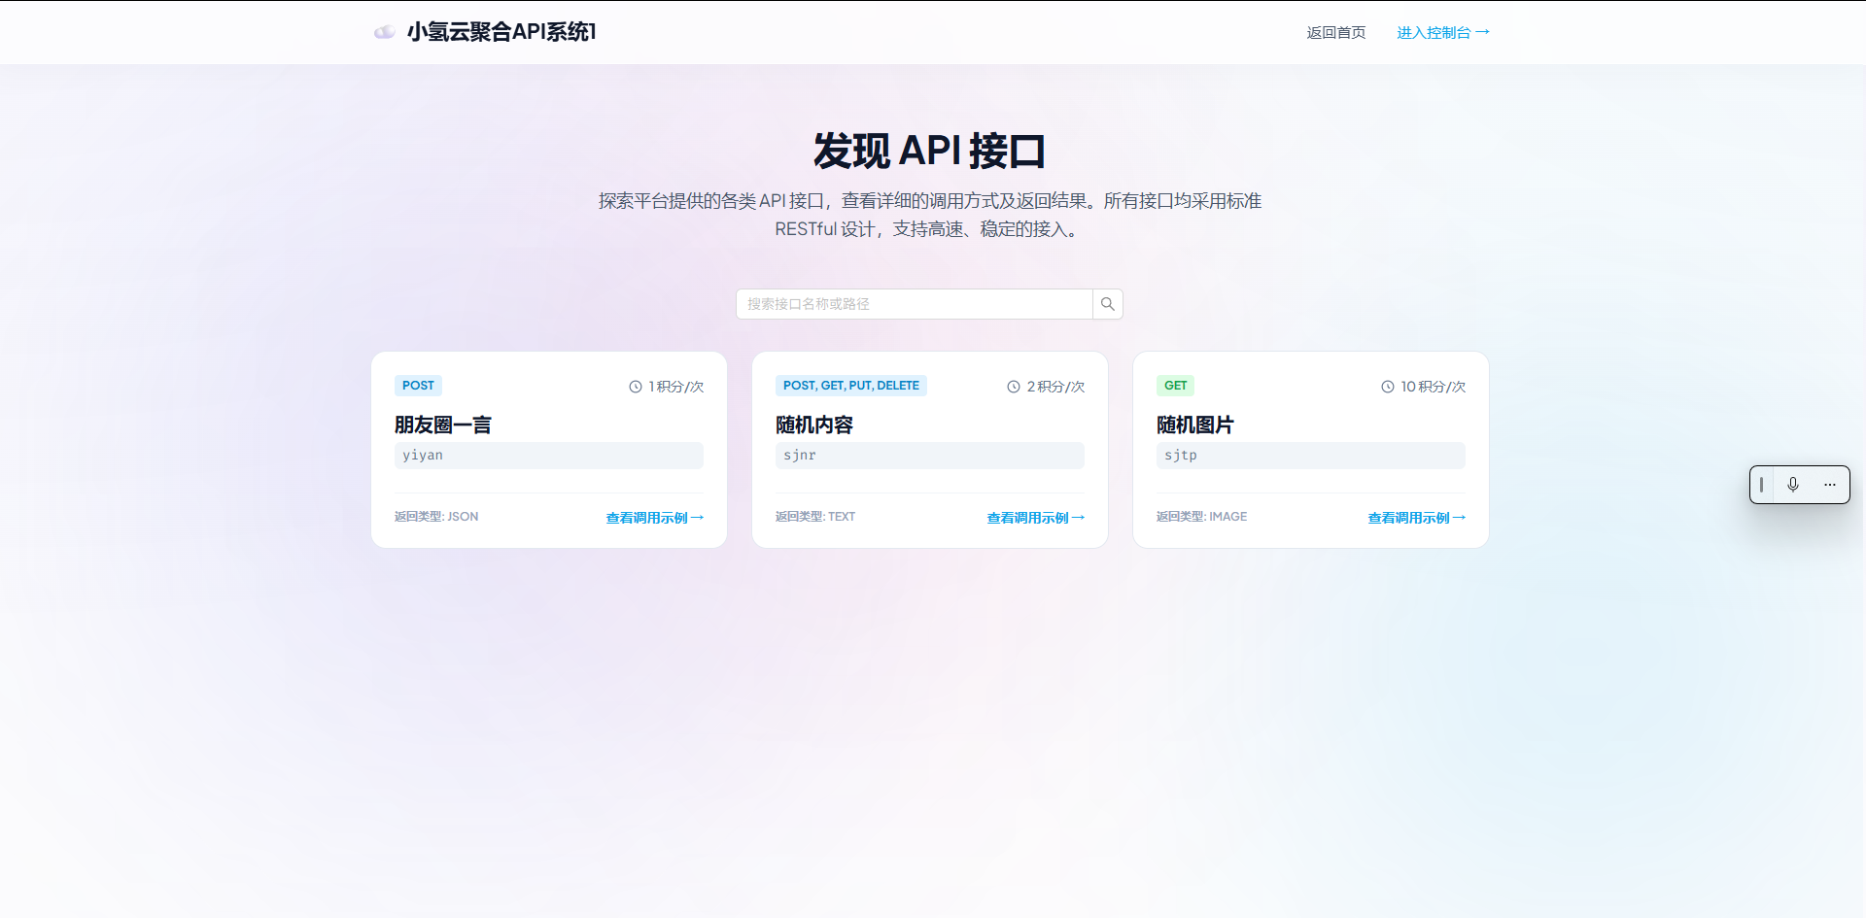The width and height of the screenshot is (1866, 918).
Task: Click the search input for interface names
Action: (x=914, y=304)
